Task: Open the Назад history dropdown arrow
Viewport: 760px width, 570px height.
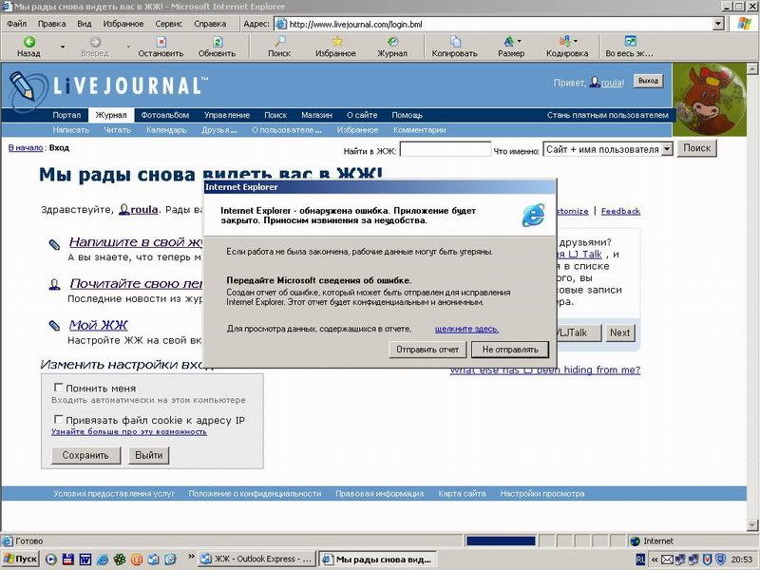Action: (x=63, y=47)
